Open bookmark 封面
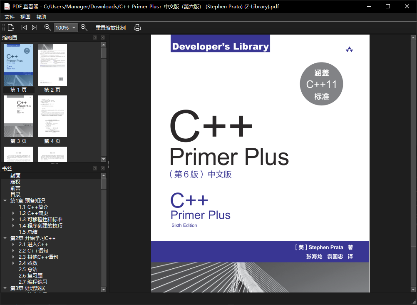The image size is (417, 305). (15, 175)
